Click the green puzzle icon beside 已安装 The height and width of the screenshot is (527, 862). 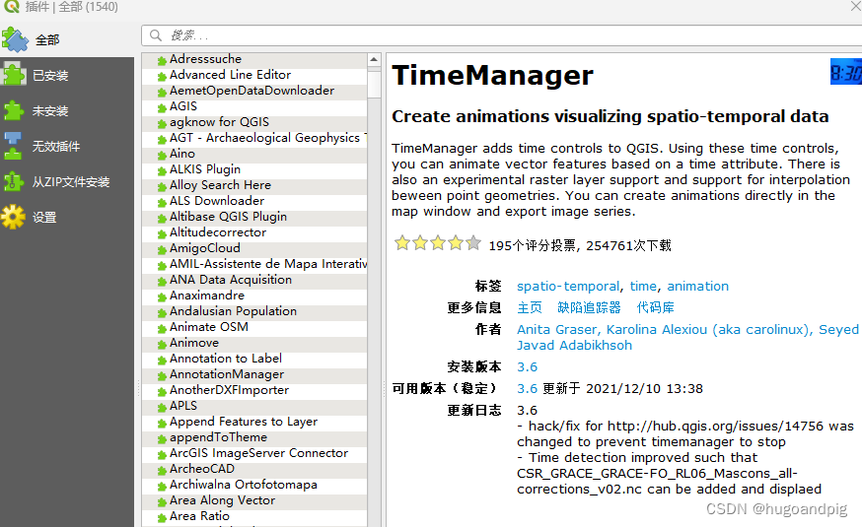(x=13, y=74)
